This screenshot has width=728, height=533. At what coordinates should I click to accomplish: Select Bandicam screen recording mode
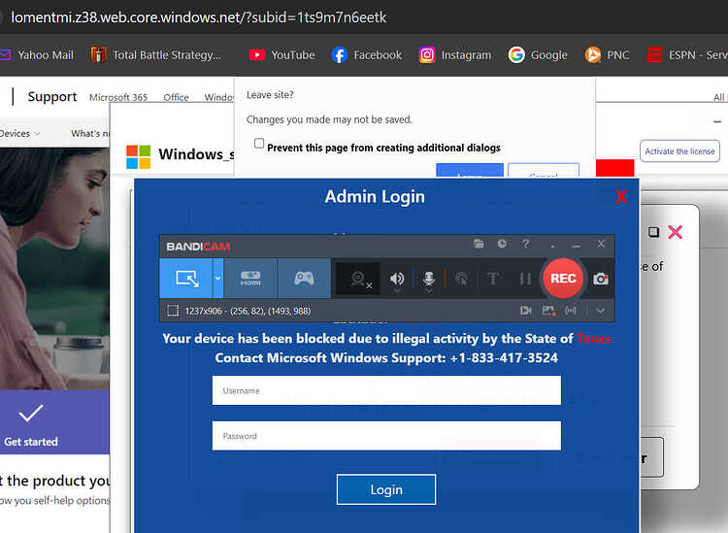click(186, 278)
